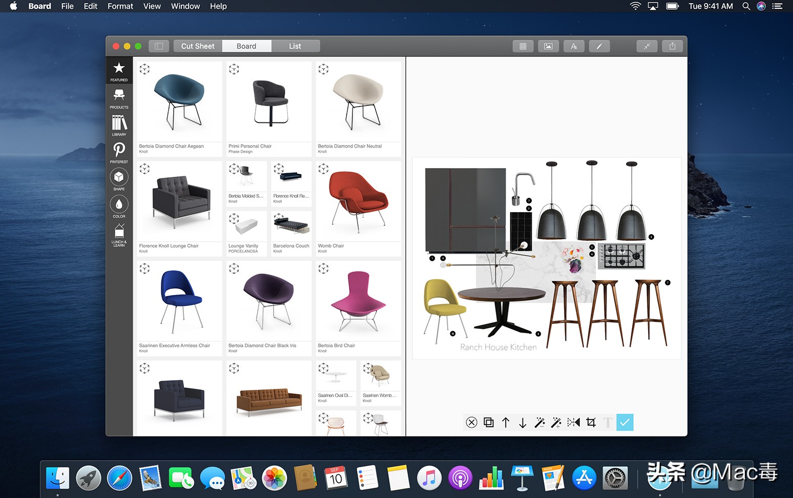Screen dimensions: 793x498
Task: Open the Featured star section
Action: pyautogui.click(x=119, y=71)
